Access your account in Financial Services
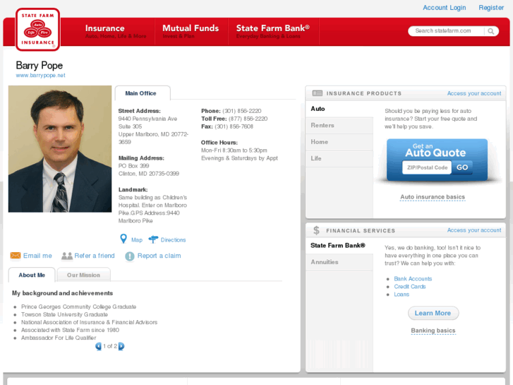Image resolution: width=513 pixels, height=385 pixels. pyautogui.click(x=474, y=230)
